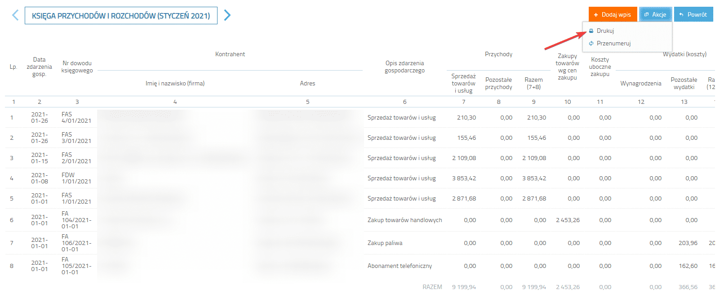Select document number FAS 4/01/2021
This screenshot has width=724, height=294.
[x=76, y=117]
